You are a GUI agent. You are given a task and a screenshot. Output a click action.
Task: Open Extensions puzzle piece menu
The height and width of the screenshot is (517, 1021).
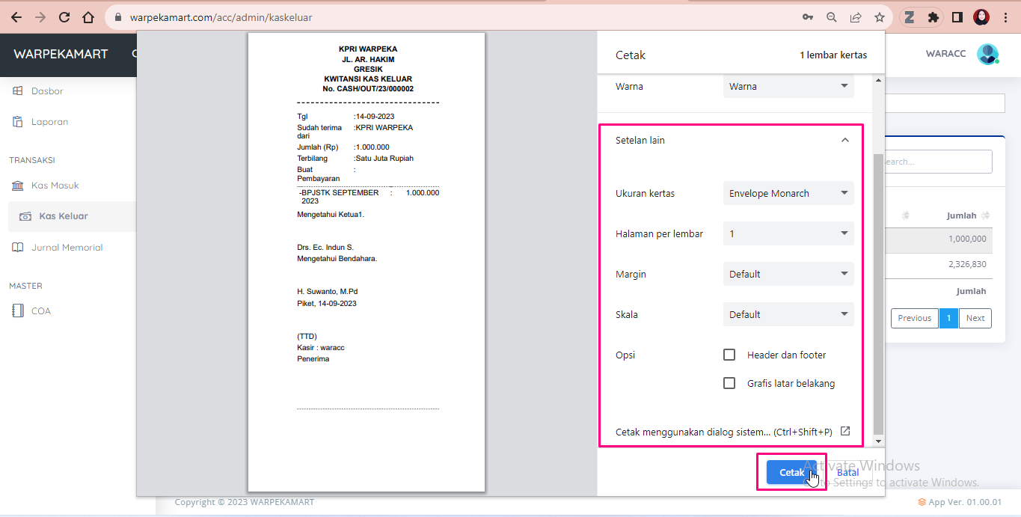[x=933, y=17]
